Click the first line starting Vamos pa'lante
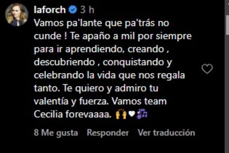This screenshot has height=153, width=229. pyautogui.click(x=101, y=23)
